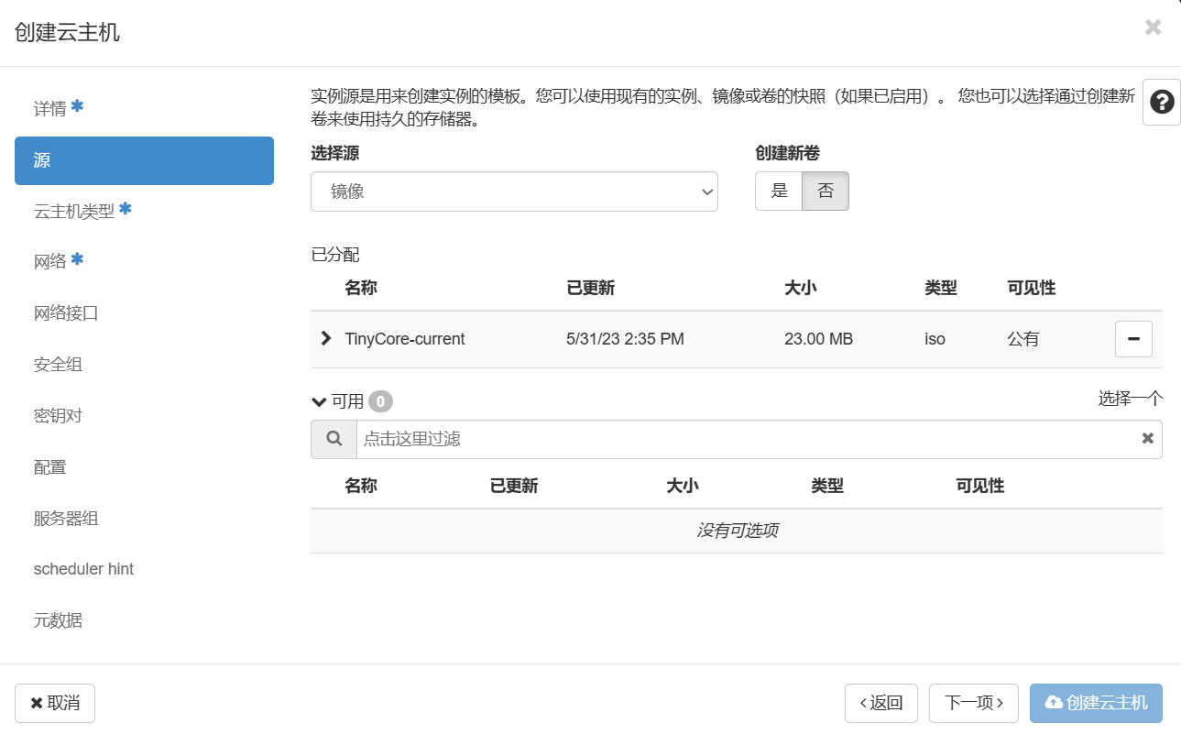This screenshot has width=1181, height=734.
Task: Open the 安全组 step
Action: click(x=58, y=365)
